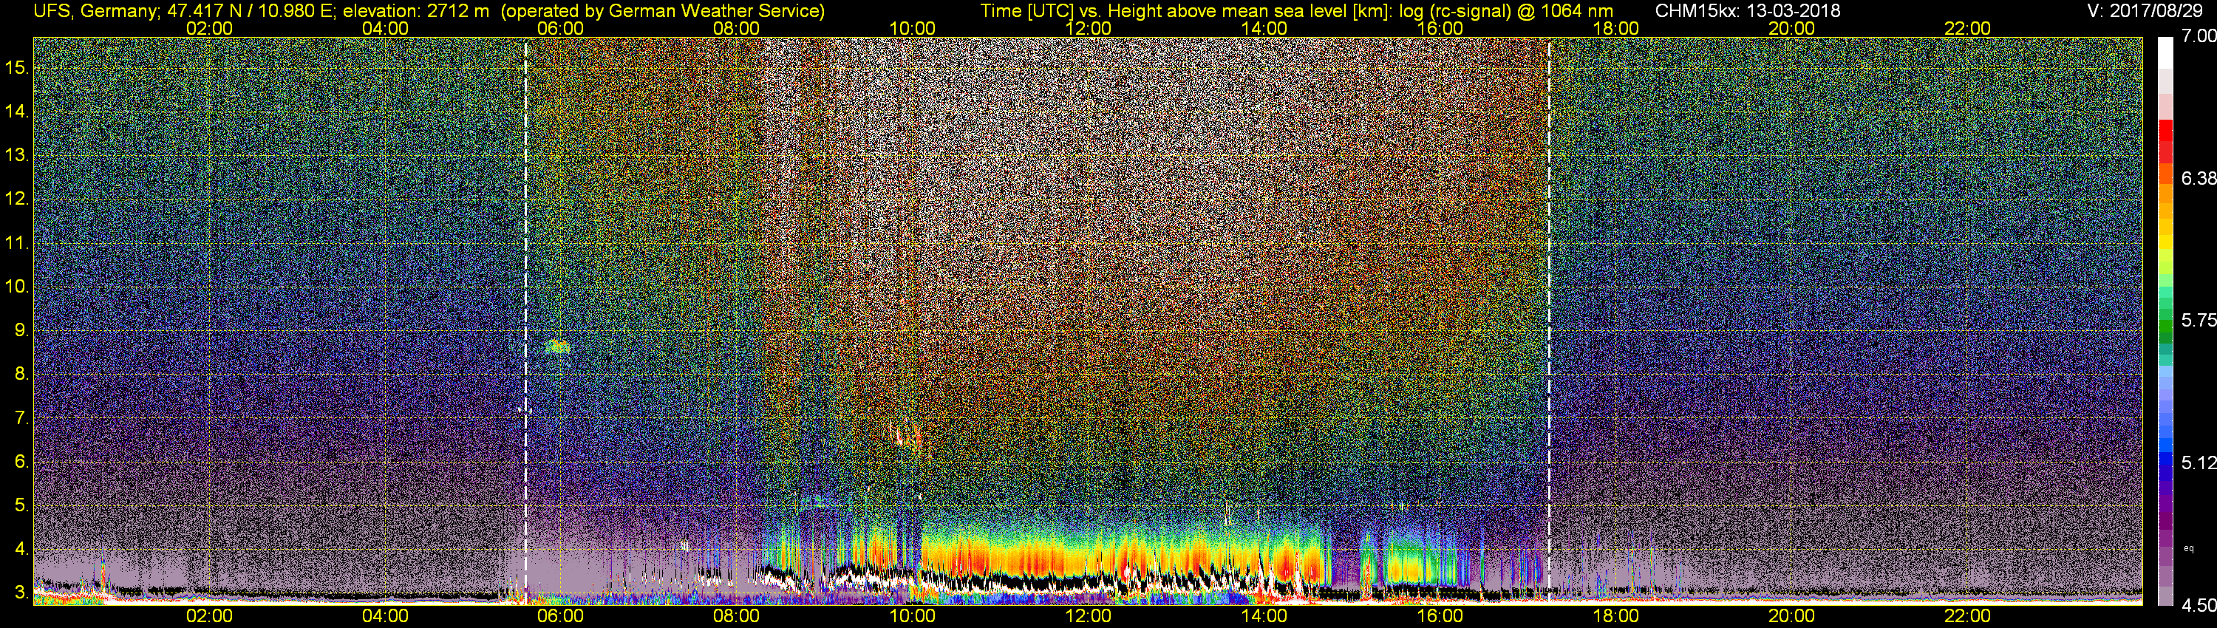Click the 18:00 label on the top time axis
The height and width of the screenshot is (628, 2217).
[x=1615, y=28]
